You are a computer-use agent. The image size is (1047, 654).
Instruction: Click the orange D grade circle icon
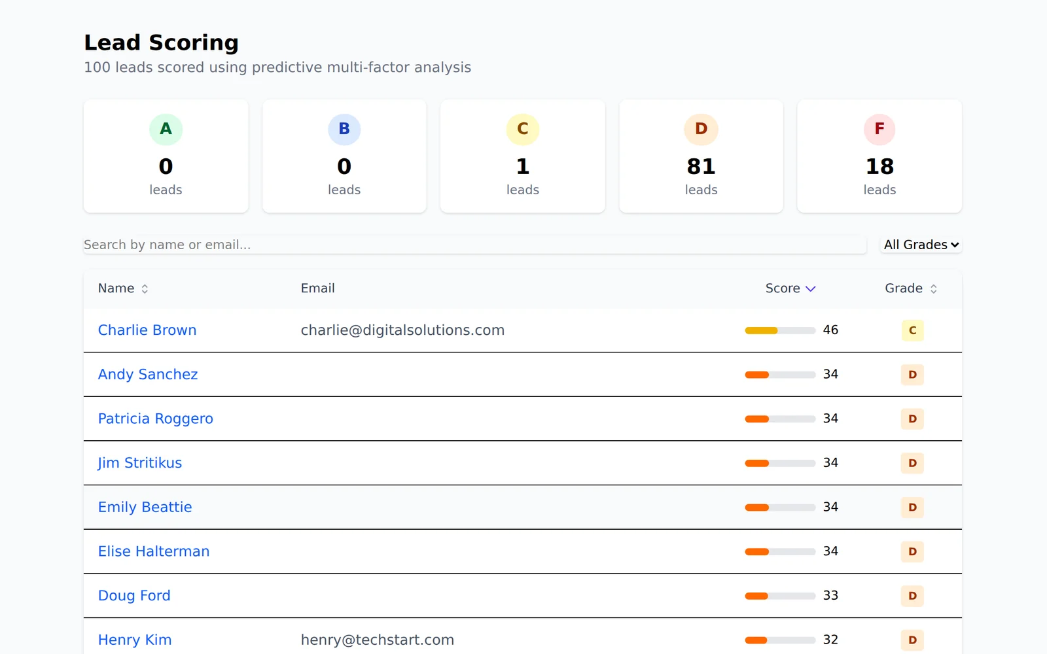click(x=701, y=129)
